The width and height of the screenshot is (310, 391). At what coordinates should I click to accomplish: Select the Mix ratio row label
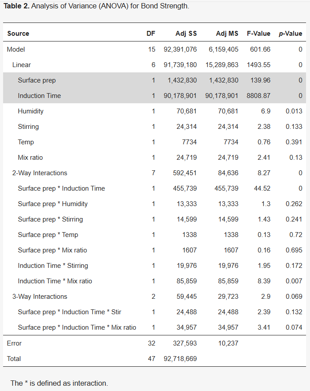[30, 158]
